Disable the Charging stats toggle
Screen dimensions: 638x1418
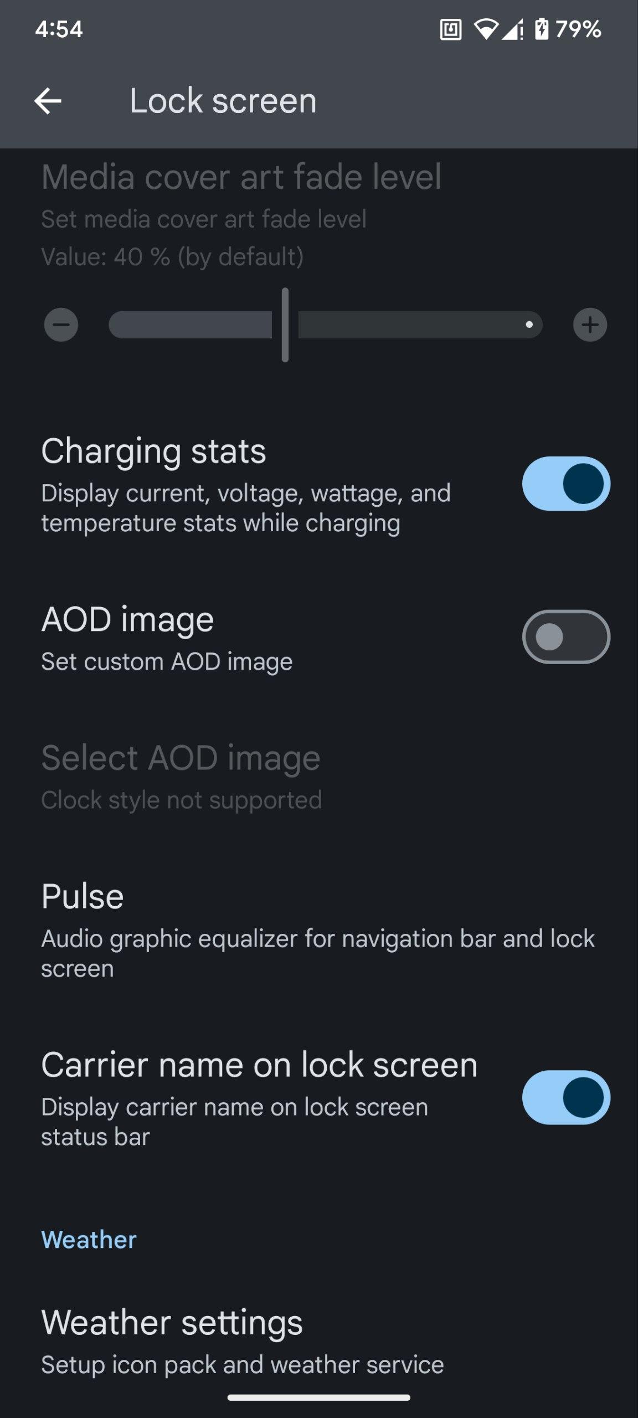[565, 484]
